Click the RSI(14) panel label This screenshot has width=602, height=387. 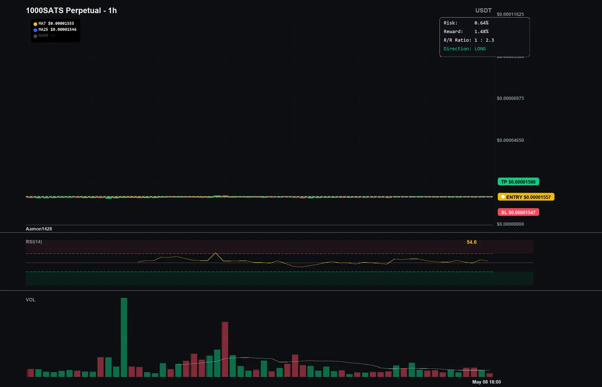[34, 242]
